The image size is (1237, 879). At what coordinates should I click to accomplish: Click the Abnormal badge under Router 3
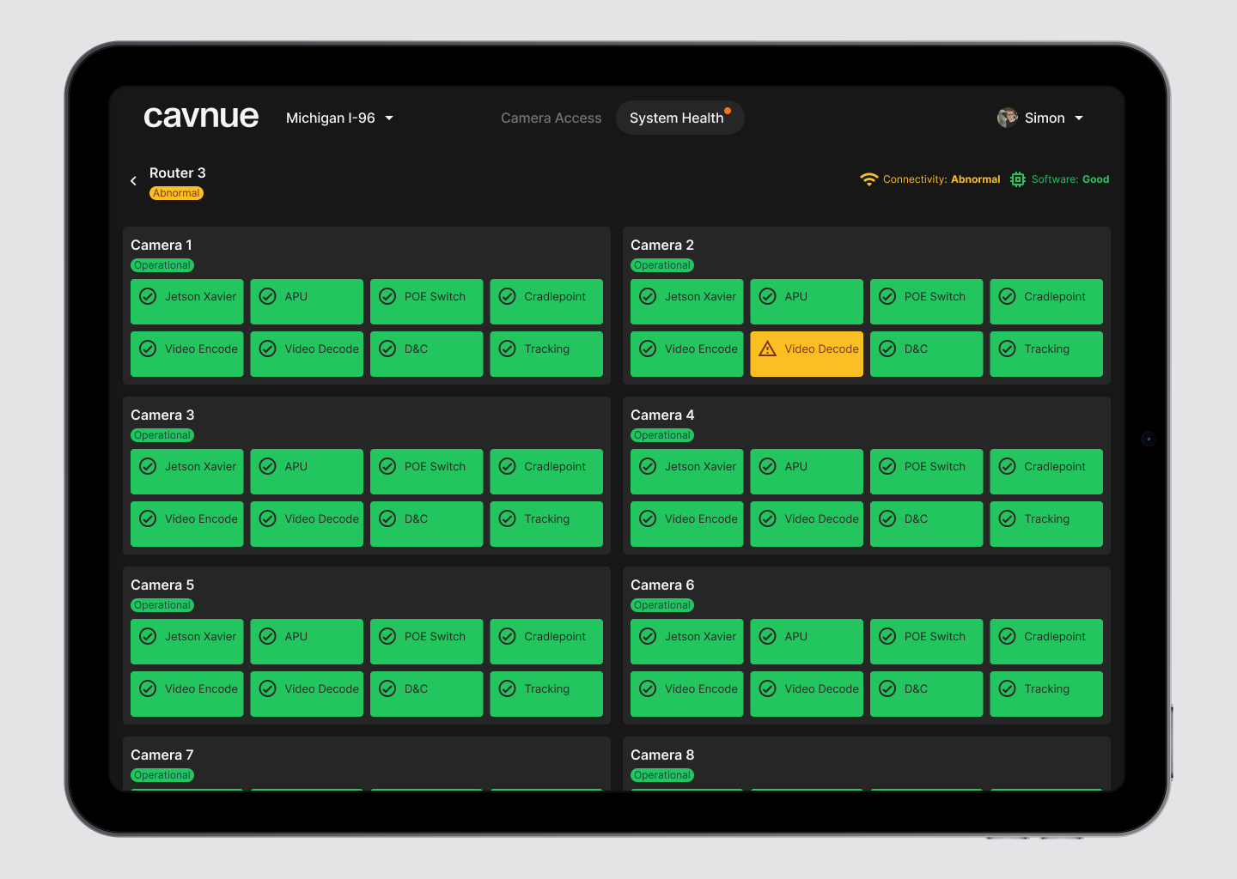(x=176, y=193)
